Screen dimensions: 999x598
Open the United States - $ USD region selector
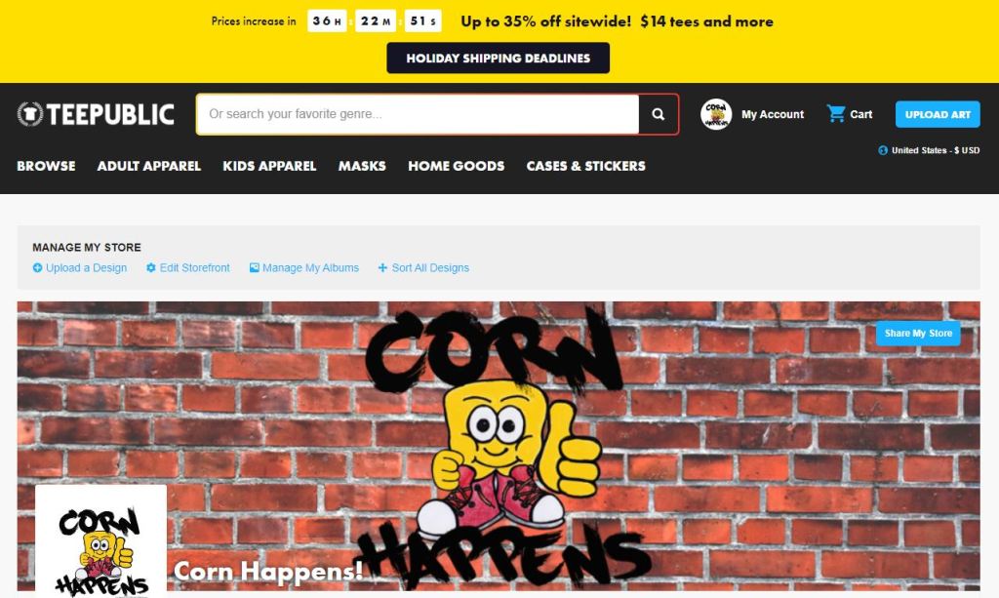pyautogui.click(x=929, y=150)
